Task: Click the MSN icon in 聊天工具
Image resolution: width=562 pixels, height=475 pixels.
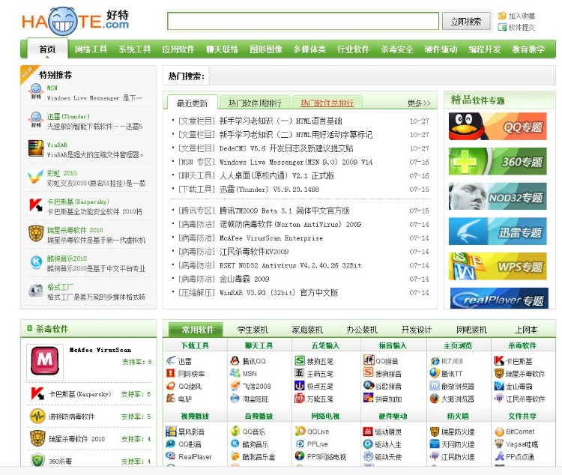Action: [235, 373]
